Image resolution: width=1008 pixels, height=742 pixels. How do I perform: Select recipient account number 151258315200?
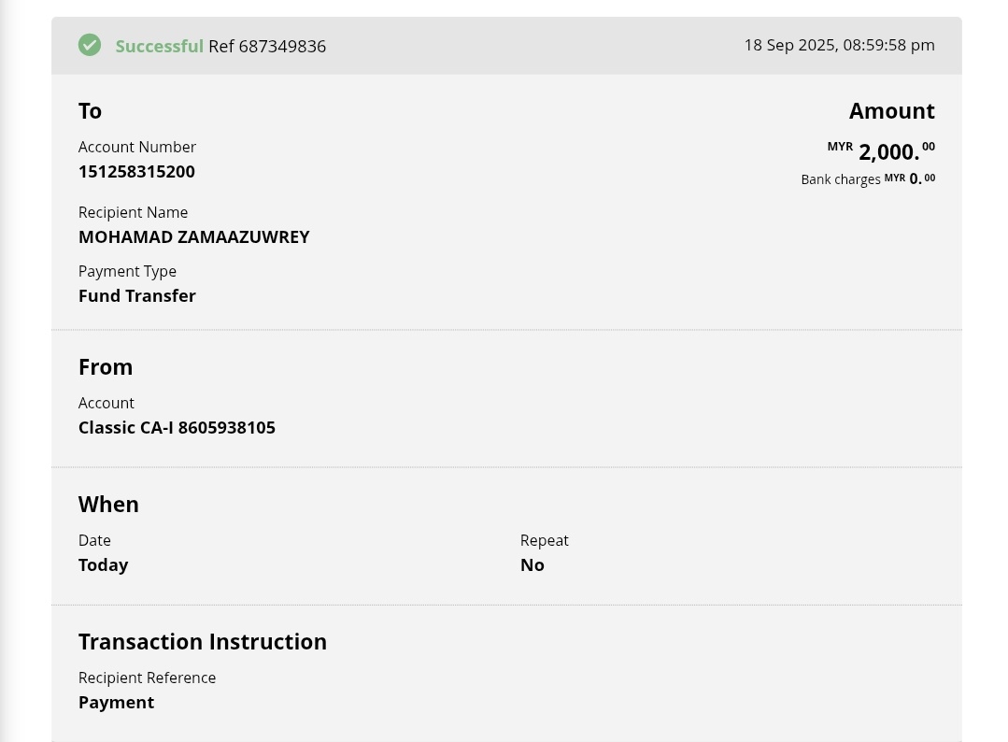(136, 172)
